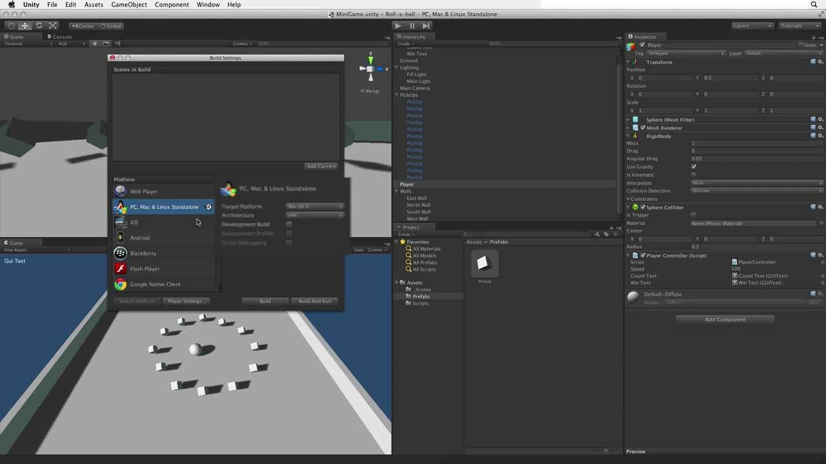
Task: Open the Apple menu
Action: point(11,5)
